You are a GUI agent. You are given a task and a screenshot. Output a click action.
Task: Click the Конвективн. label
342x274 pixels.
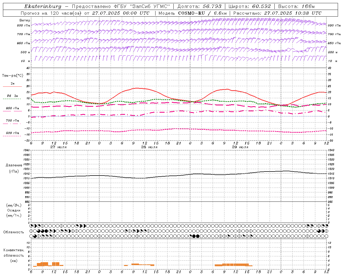[14, 250]
